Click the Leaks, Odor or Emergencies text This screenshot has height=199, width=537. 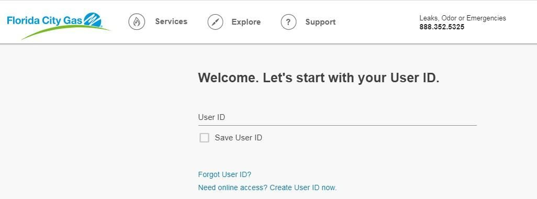pyautogui.click(x=463, y=18)
